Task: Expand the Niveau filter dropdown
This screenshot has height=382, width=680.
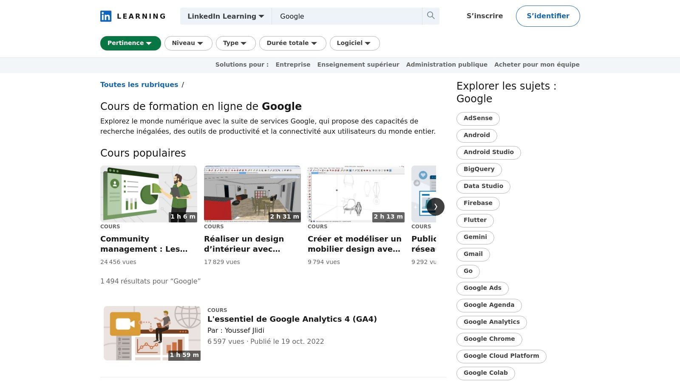Action: (188, 43)
